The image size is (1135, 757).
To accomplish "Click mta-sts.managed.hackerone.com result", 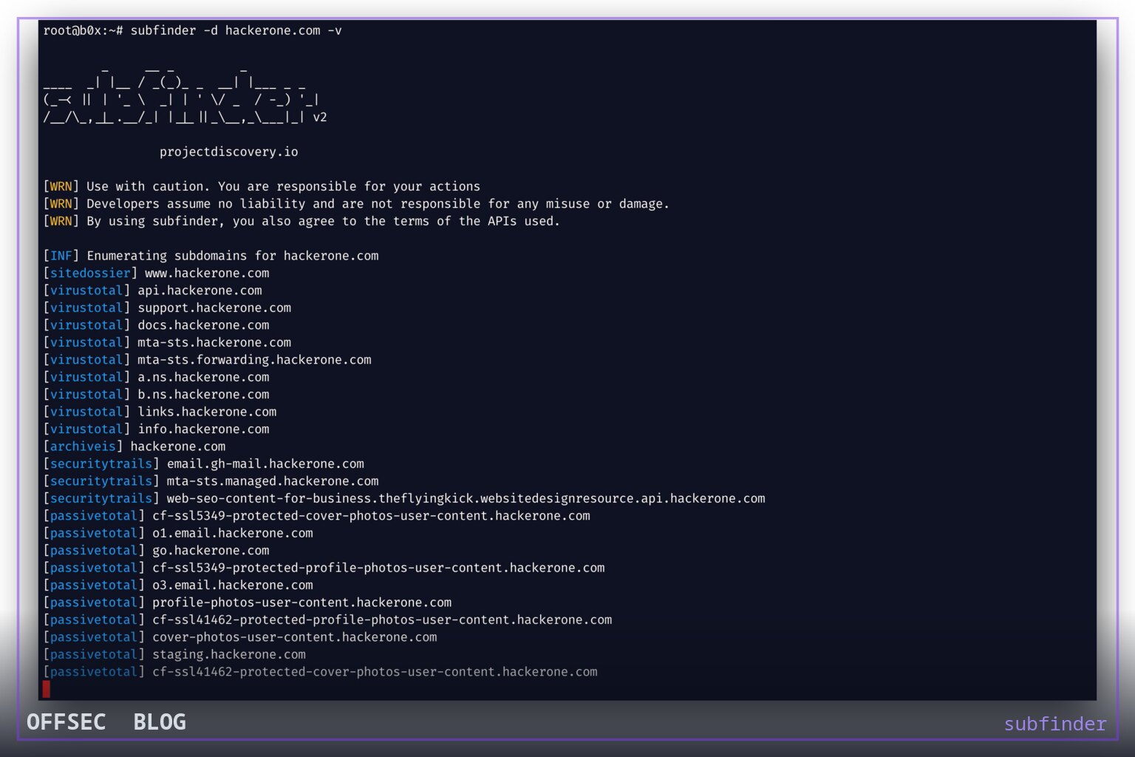I will [273, 481].
